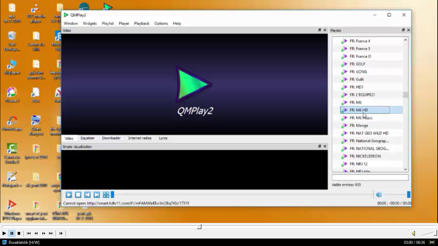Click the stream icon beside FR: HD1

[x=344, y=87]
